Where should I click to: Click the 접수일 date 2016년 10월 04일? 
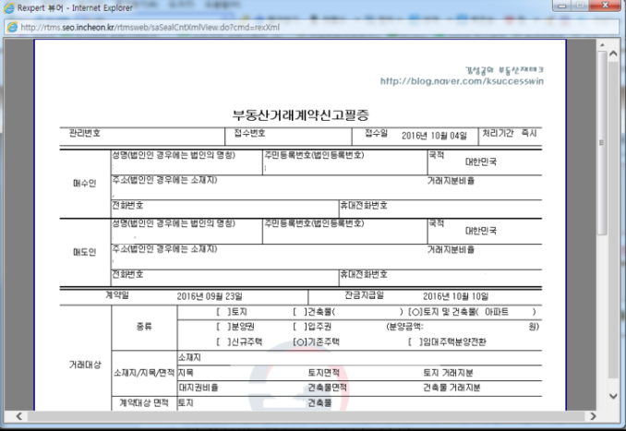pos(434,136)
